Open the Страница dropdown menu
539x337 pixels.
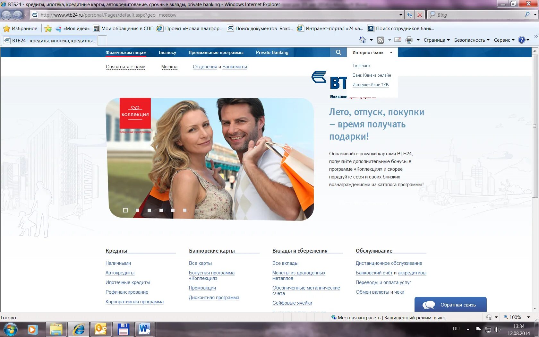coord(437,40)
